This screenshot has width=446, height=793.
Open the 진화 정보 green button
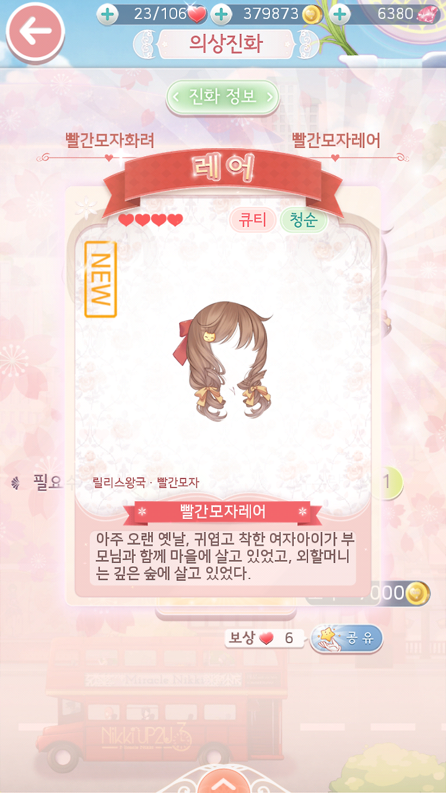point(223,97)
